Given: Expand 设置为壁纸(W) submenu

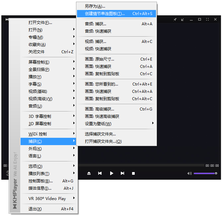Looking at the screenshot, I should point(116,124).
